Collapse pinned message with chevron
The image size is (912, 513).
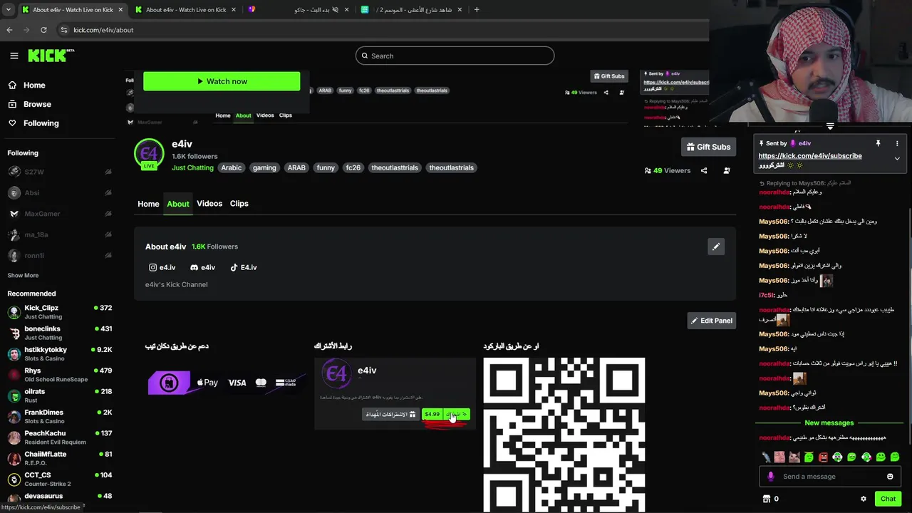tap(897, 158)
